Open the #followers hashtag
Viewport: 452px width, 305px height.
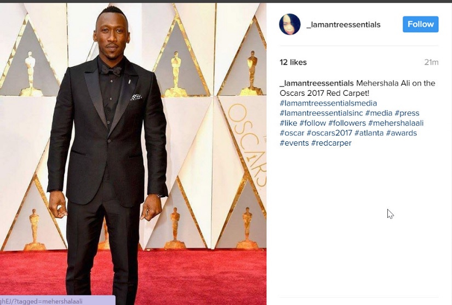(347, 123)
